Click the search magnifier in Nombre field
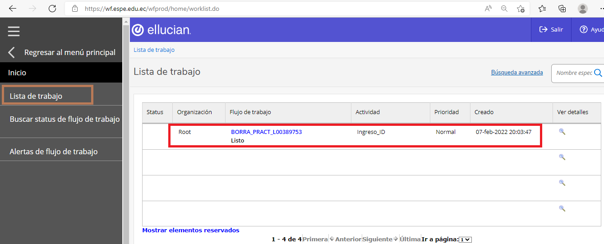Viewport: 604px width, 244px height. click(598, 73)
